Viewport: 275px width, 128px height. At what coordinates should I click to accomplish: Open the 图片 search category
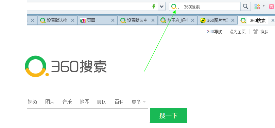[x=50, y=102]
